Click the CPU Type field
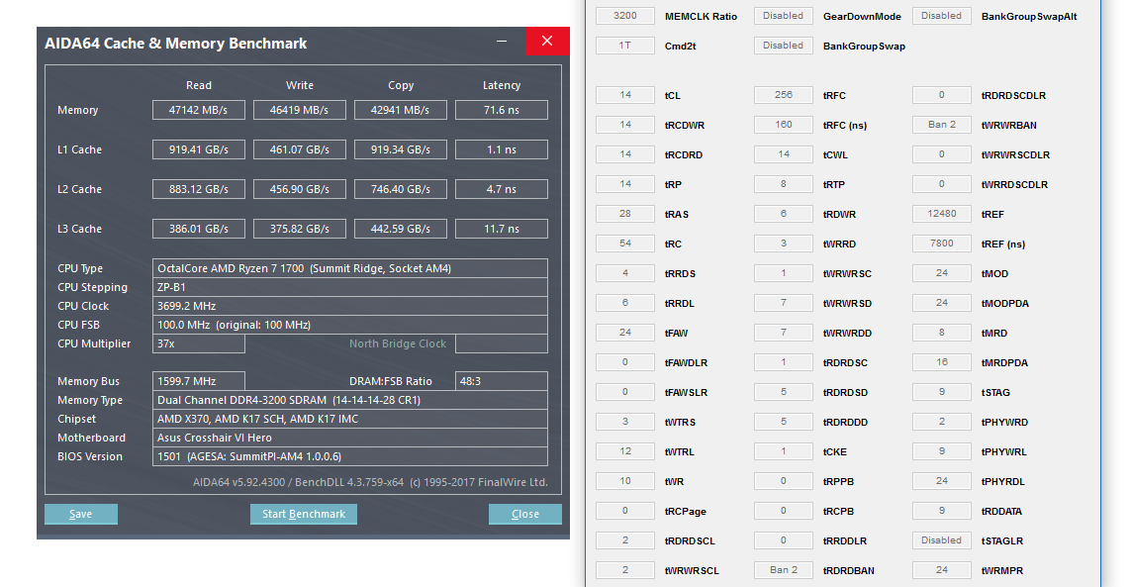The height and width of the screenshot is (587, 1131). click(x=350, y=268)
